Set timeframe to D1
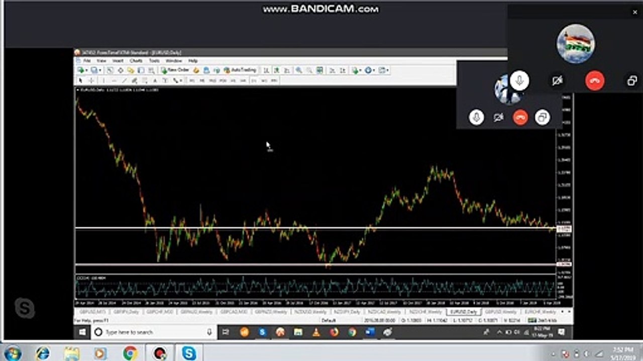 point(254,81)
